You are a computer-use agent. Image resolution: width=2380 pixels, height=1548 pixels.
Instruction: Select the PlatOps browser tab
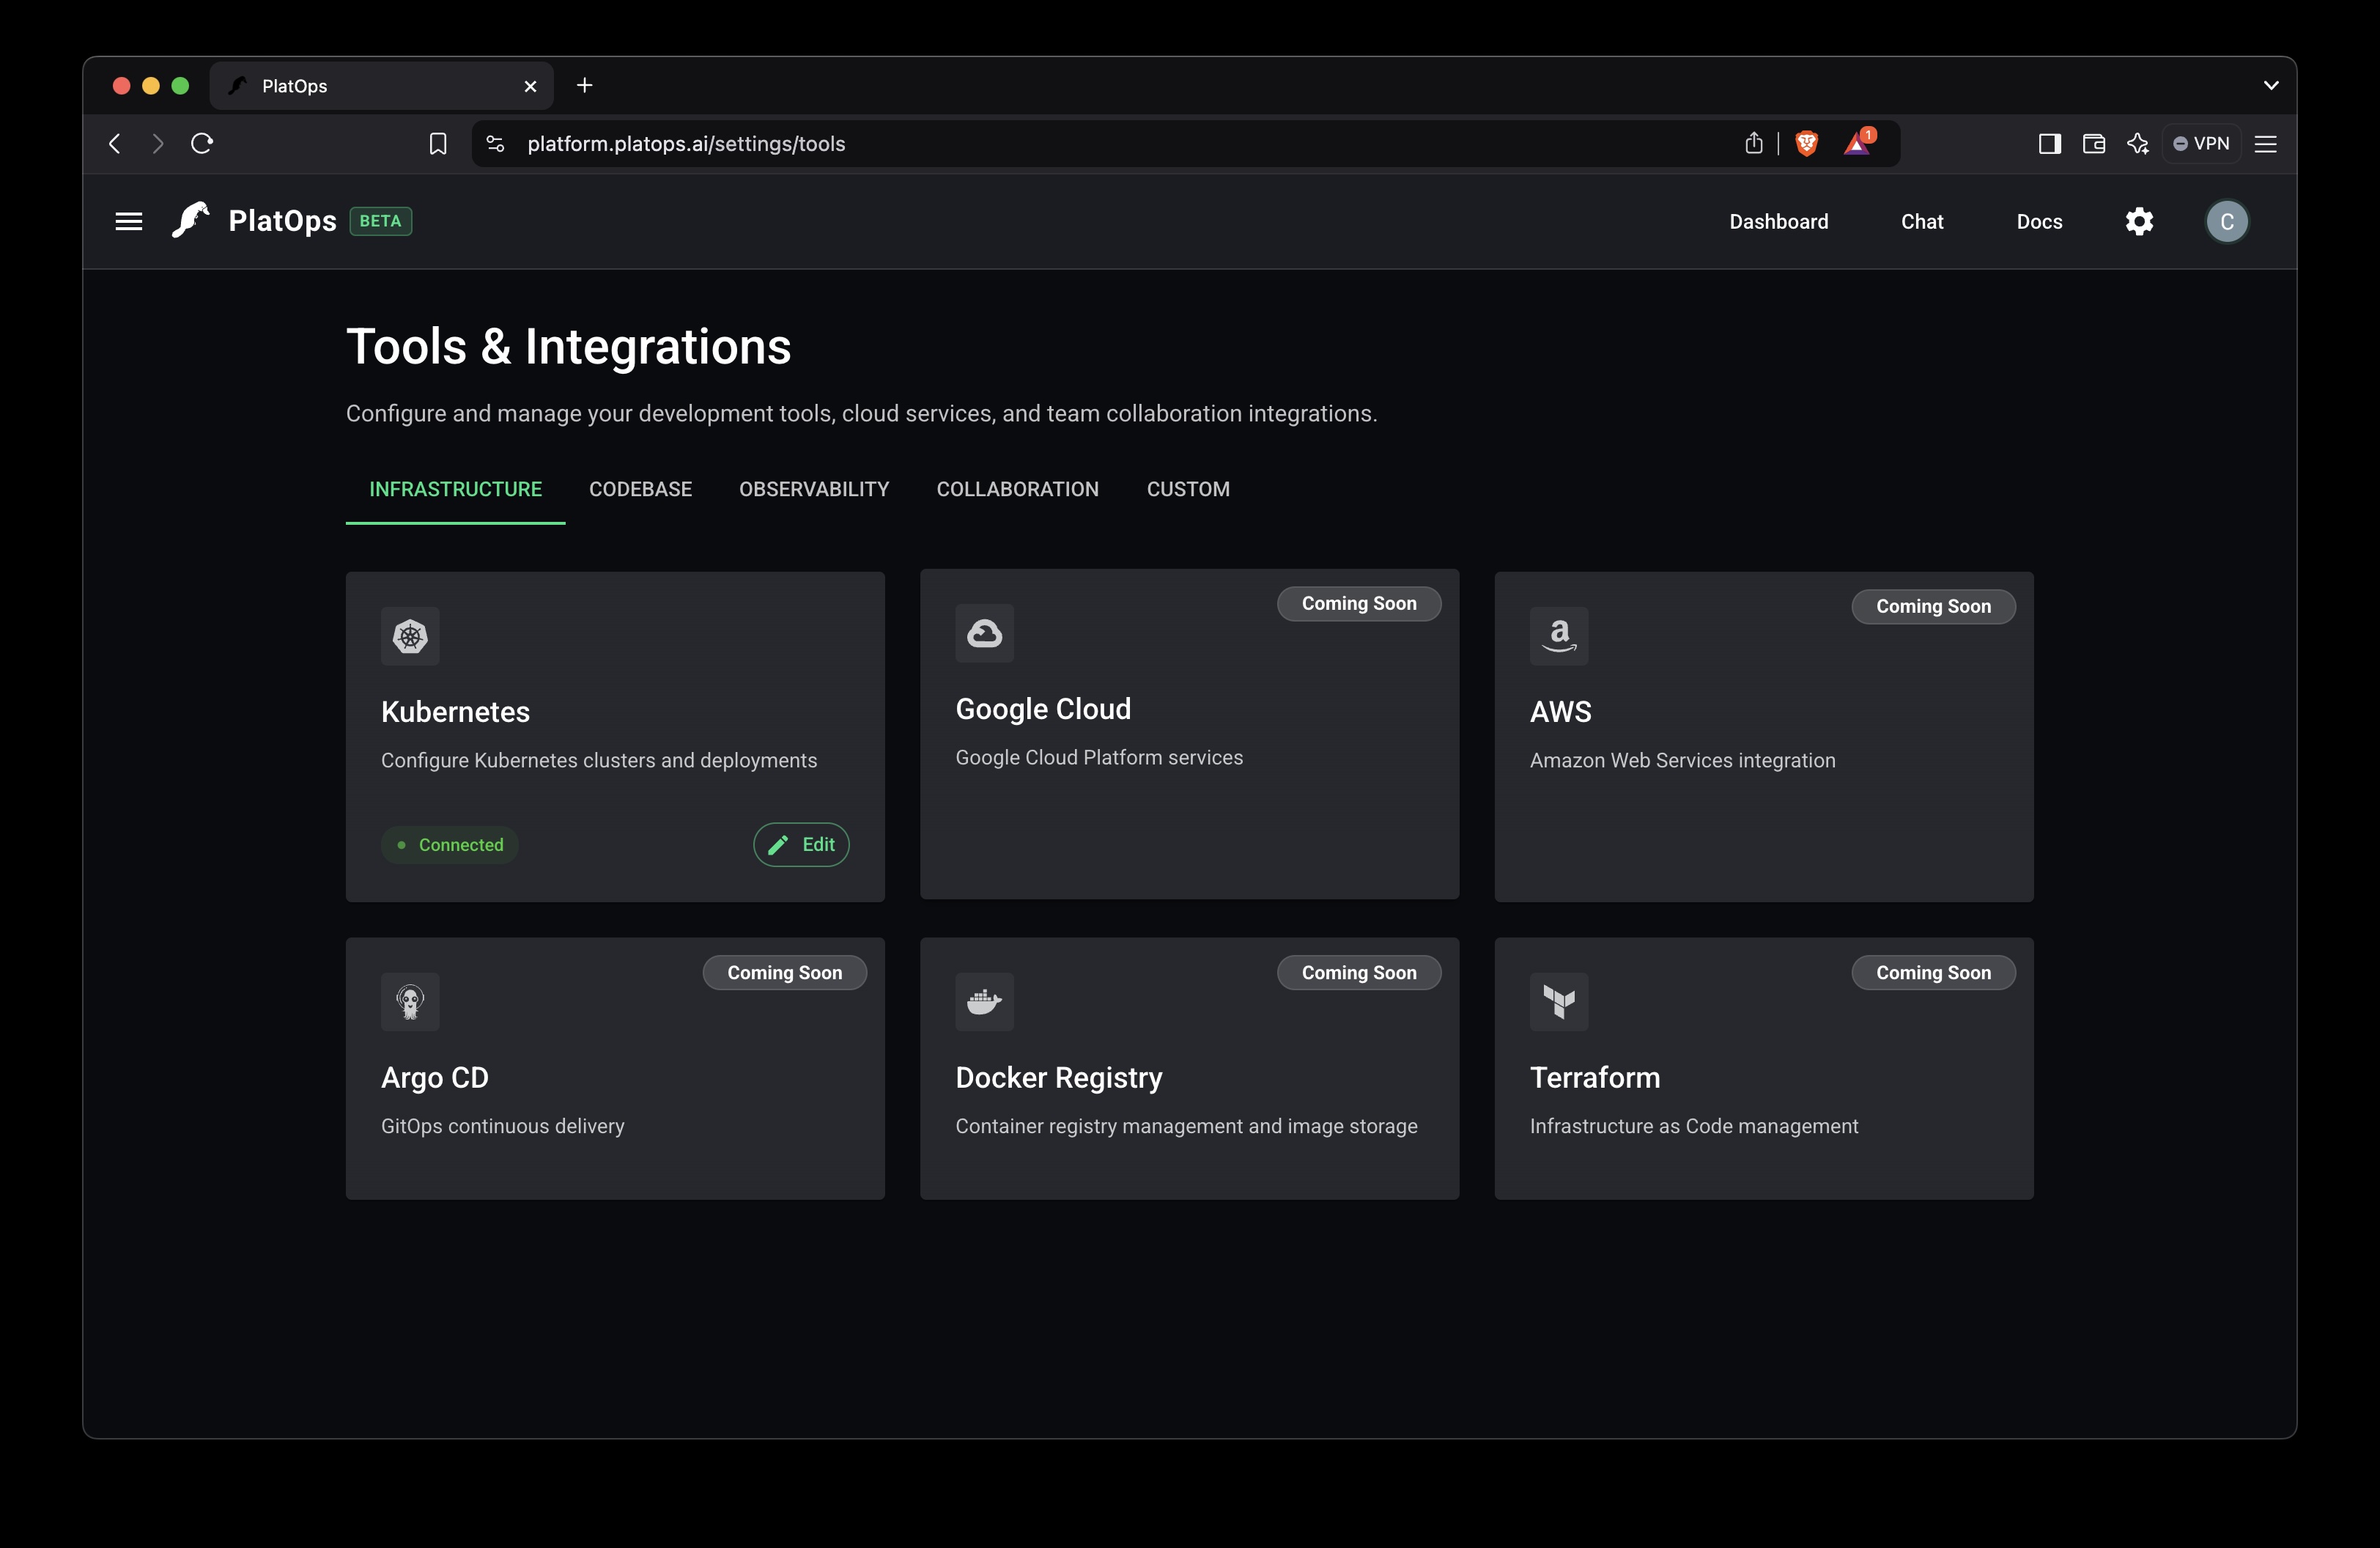[380, 86]
